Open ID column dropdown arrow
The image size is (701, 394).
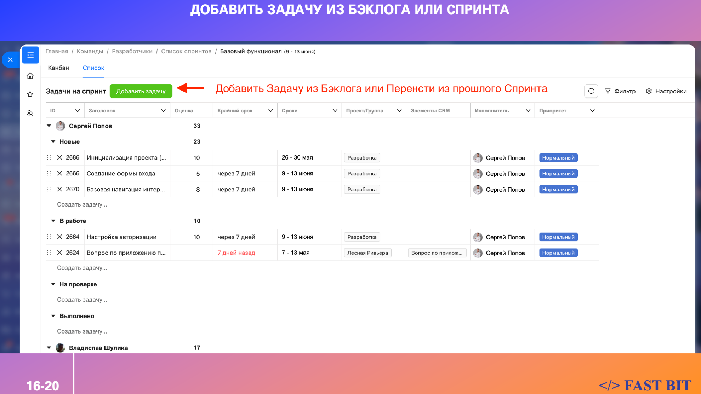pos(78,111)
